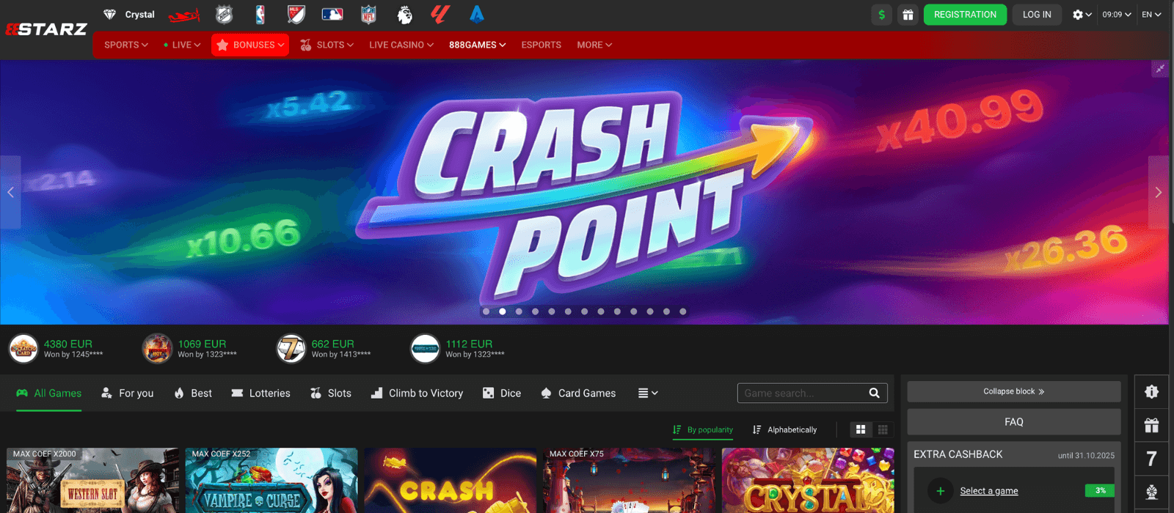Screen dimensions: 1174x513
Task: Collapse the banner with the corner arrows icon
Action: 1160,69
